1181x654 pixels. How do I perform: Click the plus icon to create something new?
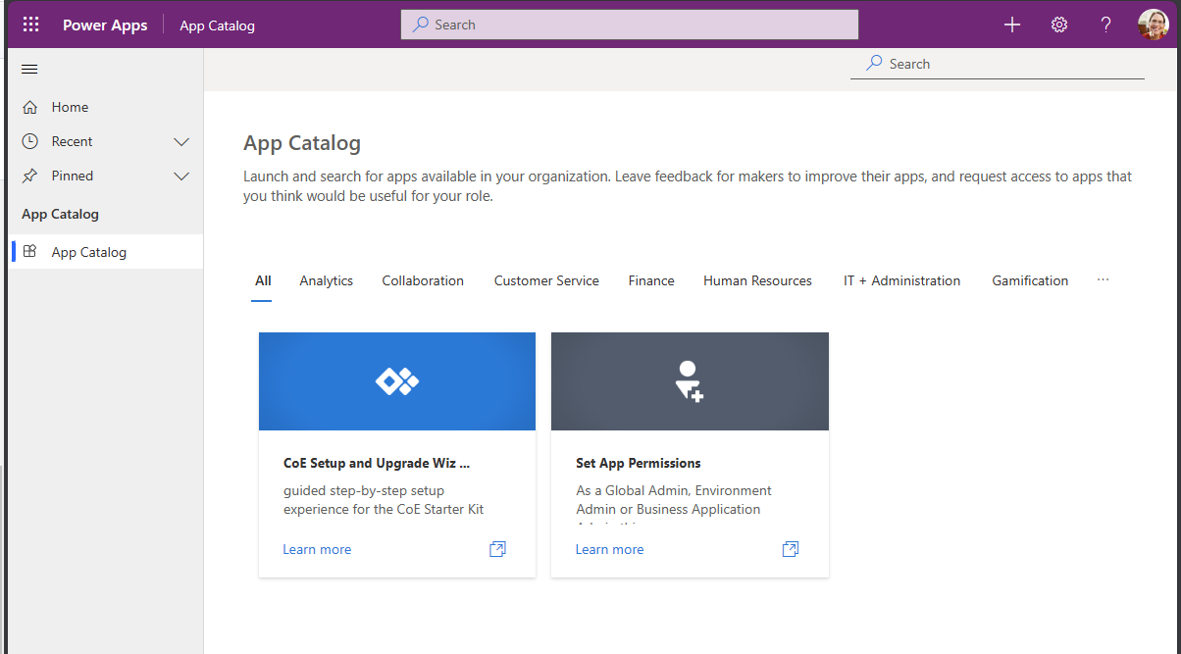[1011, 24]
